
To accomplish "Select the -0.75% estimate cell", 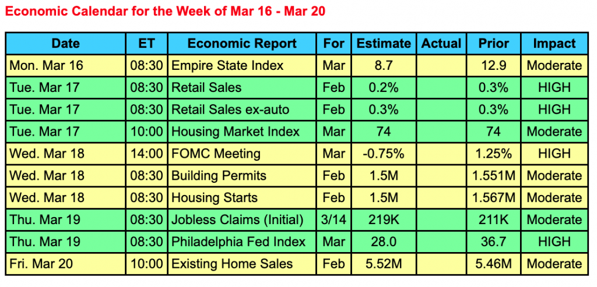I will [384, 154].
